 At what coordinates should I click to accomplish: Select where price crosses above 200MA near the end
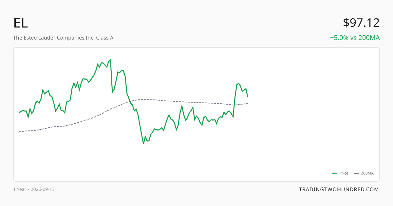[234, 105]
